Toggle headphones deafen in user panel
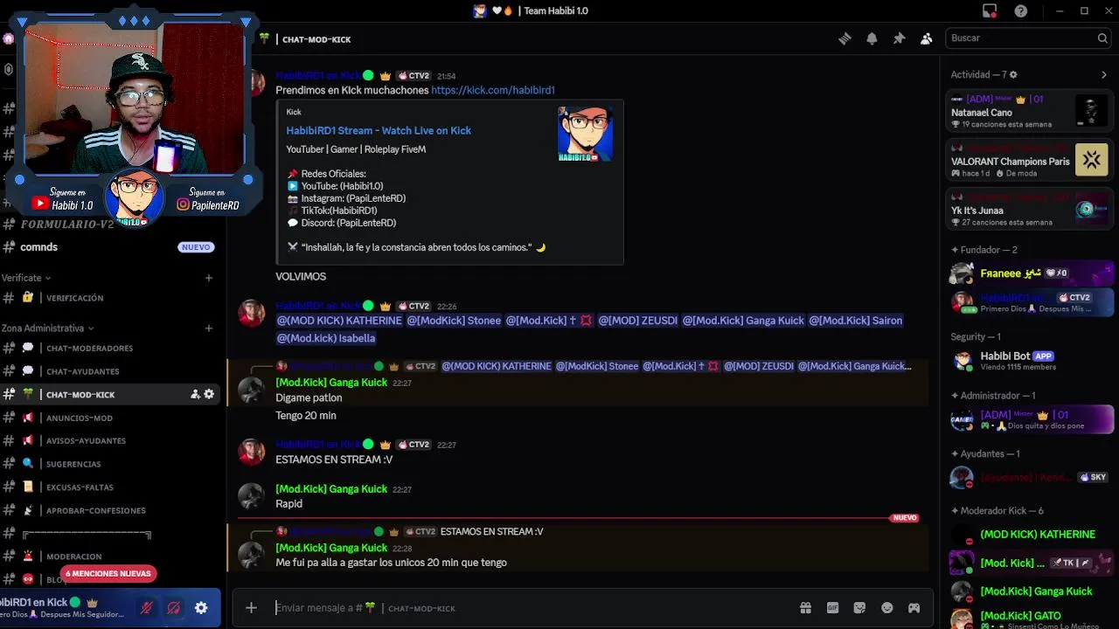 (174, 608)
